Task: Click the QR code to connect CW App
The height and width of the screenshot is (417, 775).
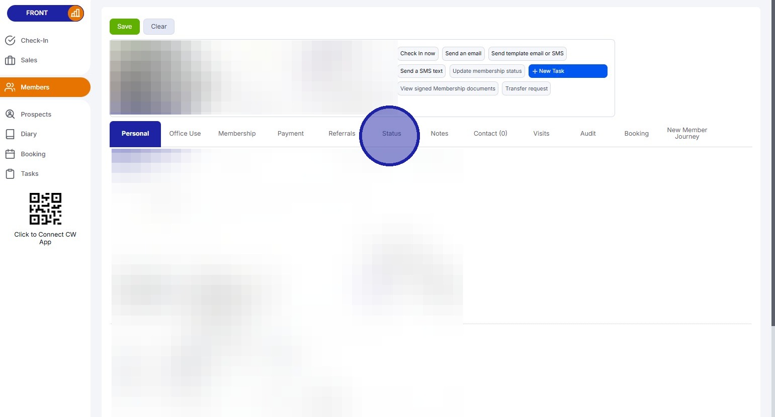Action: 45,208
